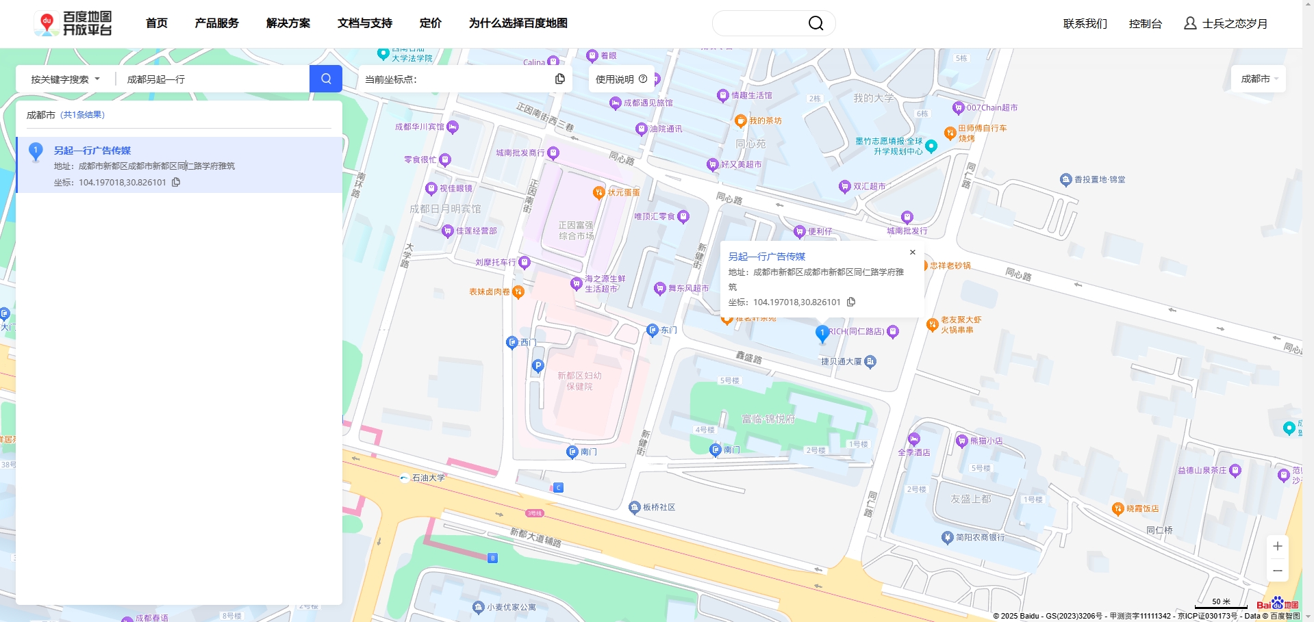
Task: Zoom out using the minus control
Action: point(1276,570)
